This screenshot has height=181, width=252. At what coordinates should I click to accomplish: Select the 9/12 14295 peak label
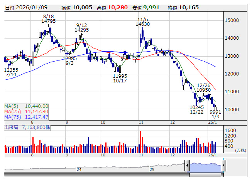[82, 27]
